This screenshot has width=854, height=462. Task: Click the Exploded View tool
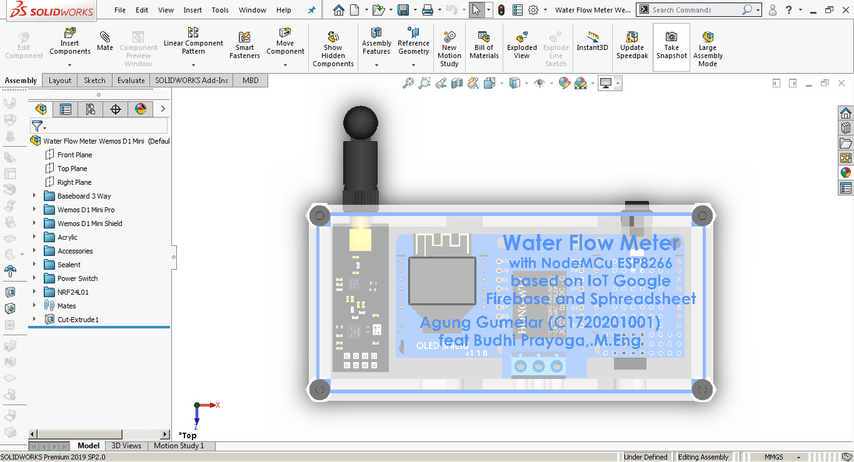tap(522, 45)
